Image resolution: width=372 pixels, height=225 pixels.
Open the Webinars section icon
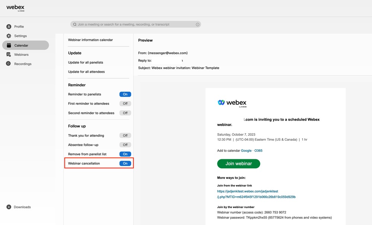tap(8, 54)
